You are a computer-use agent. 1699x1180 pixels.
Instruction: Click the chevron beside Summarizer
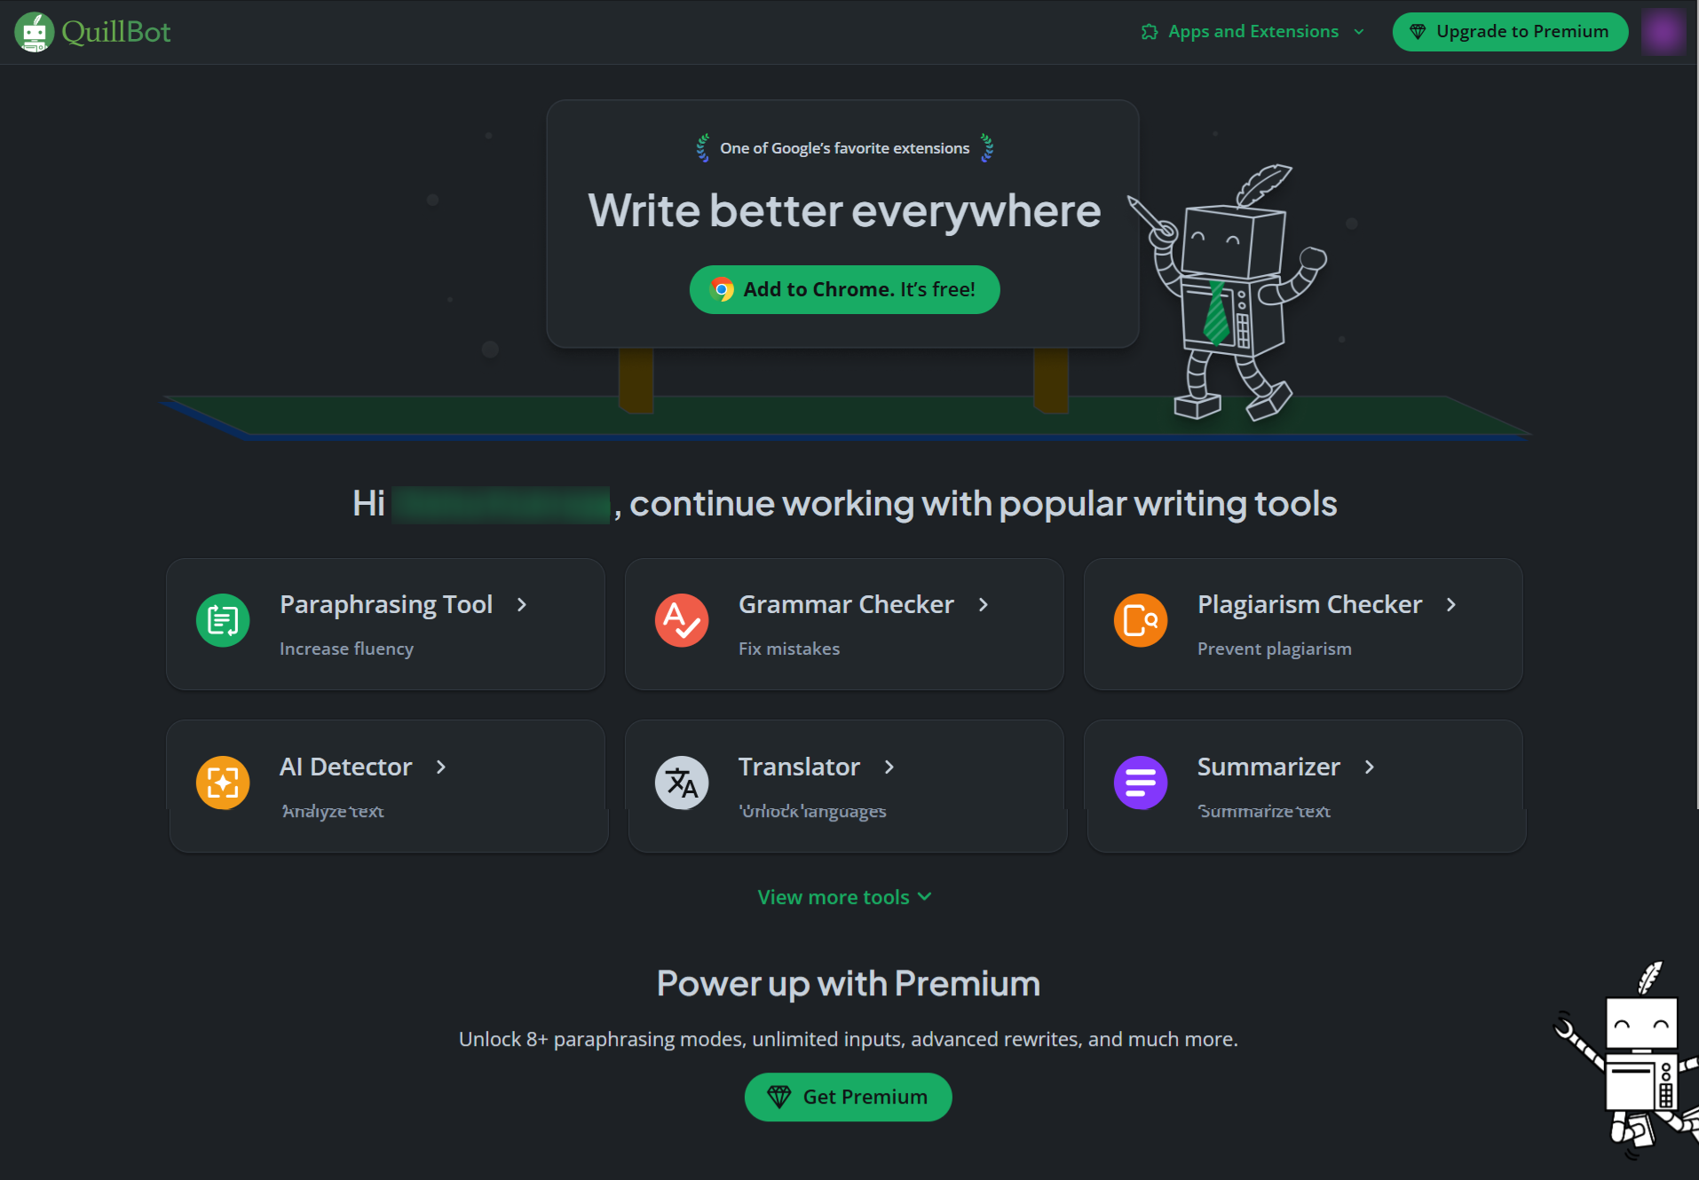click(1370, 767)
